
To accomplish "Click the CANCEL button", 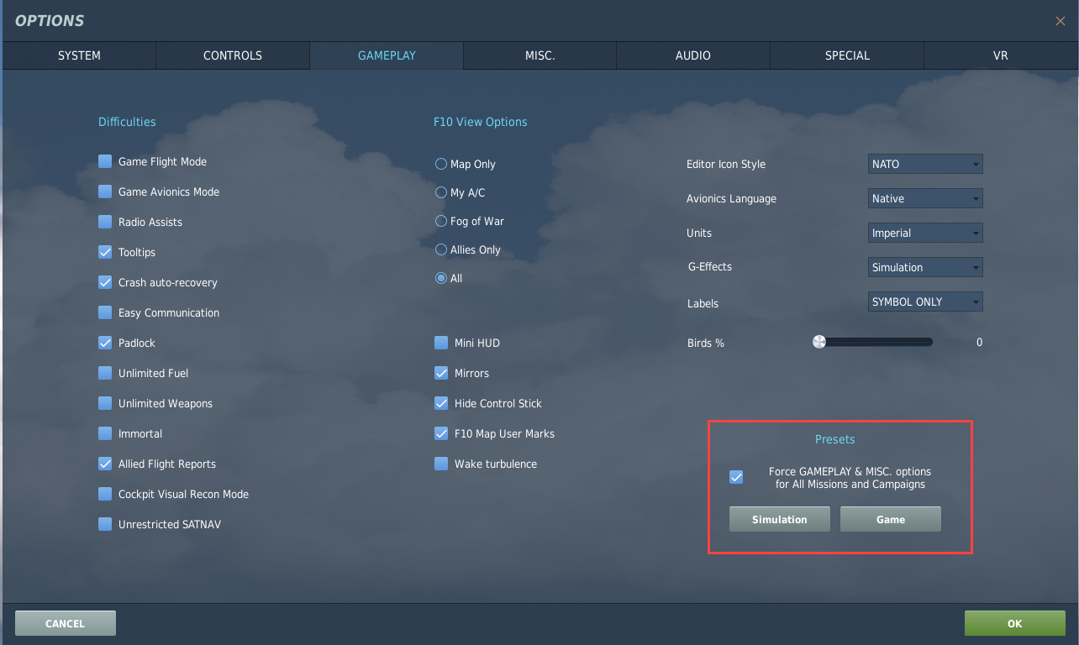I will pos(66,623).
